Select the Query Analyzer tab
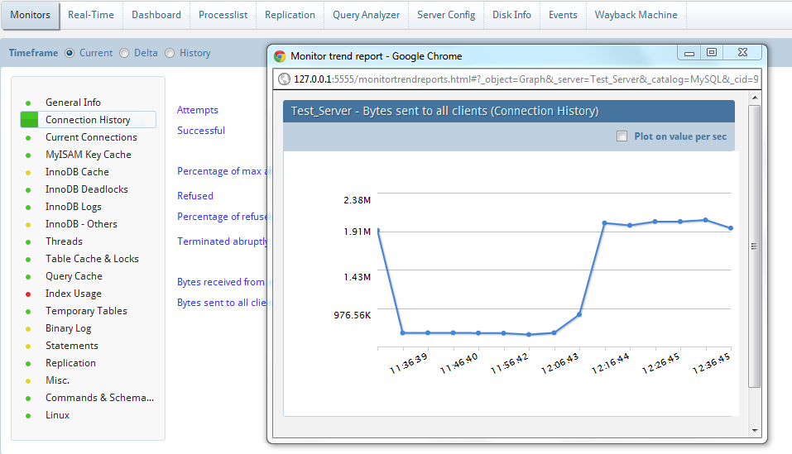Screen dimensions: 792x454 tap(366, 15)
